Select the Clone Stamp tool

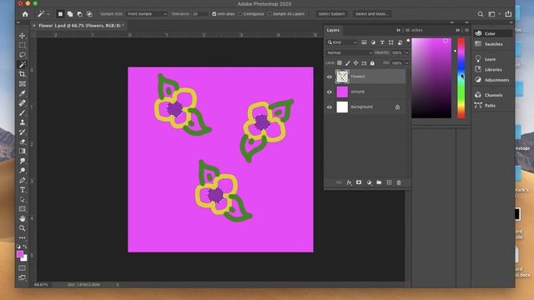click(23, 122)
